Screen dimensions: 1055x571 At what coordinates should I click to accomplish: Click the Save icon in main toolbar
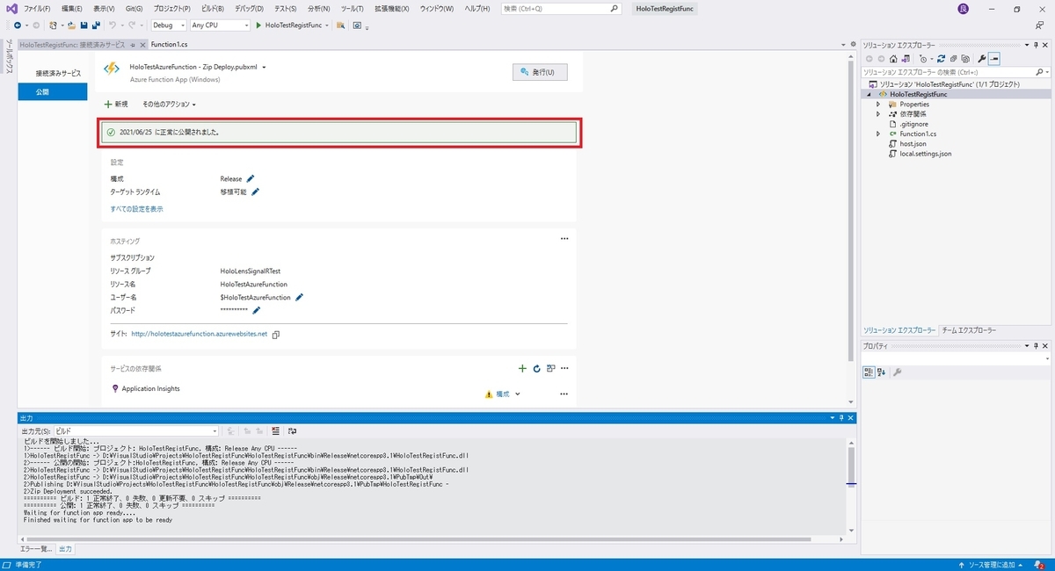[x=84, y=25]
